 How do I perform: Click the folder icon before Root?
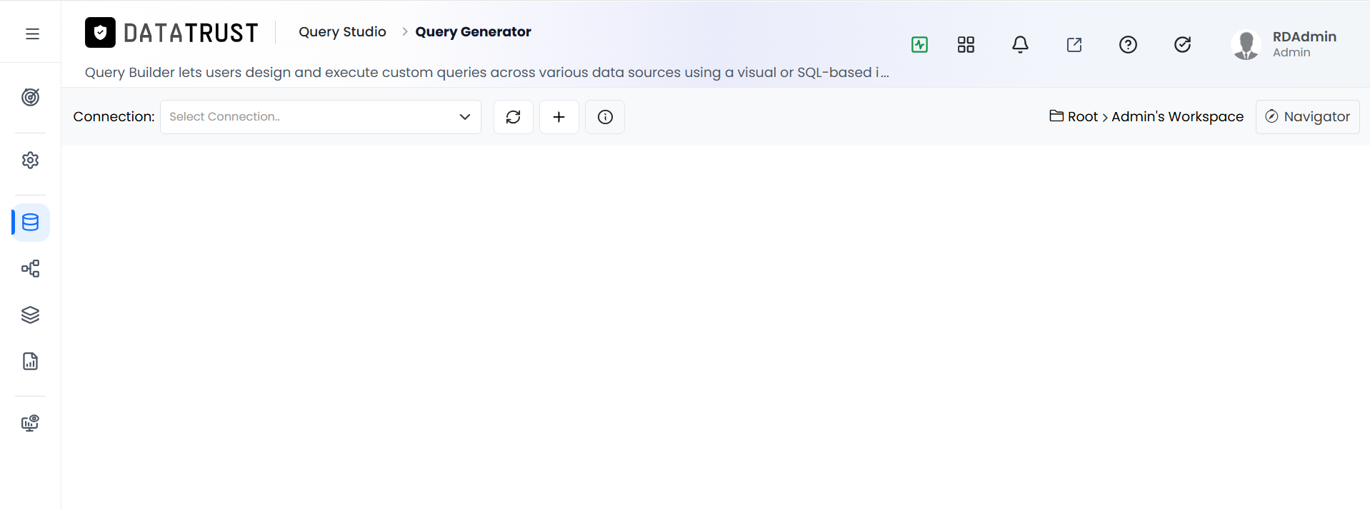coord(1056,116)
